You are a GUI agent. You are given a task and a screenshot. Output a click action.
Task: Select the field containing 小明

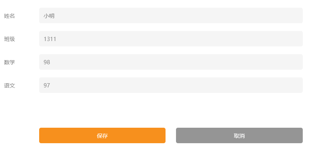pos(171,15)
